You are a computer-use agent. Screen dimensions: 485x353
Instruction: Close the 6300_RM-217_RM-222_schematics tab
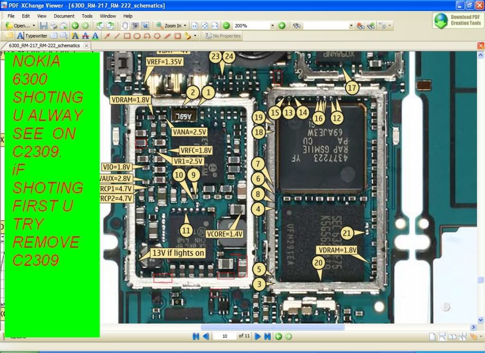(87, 46)
